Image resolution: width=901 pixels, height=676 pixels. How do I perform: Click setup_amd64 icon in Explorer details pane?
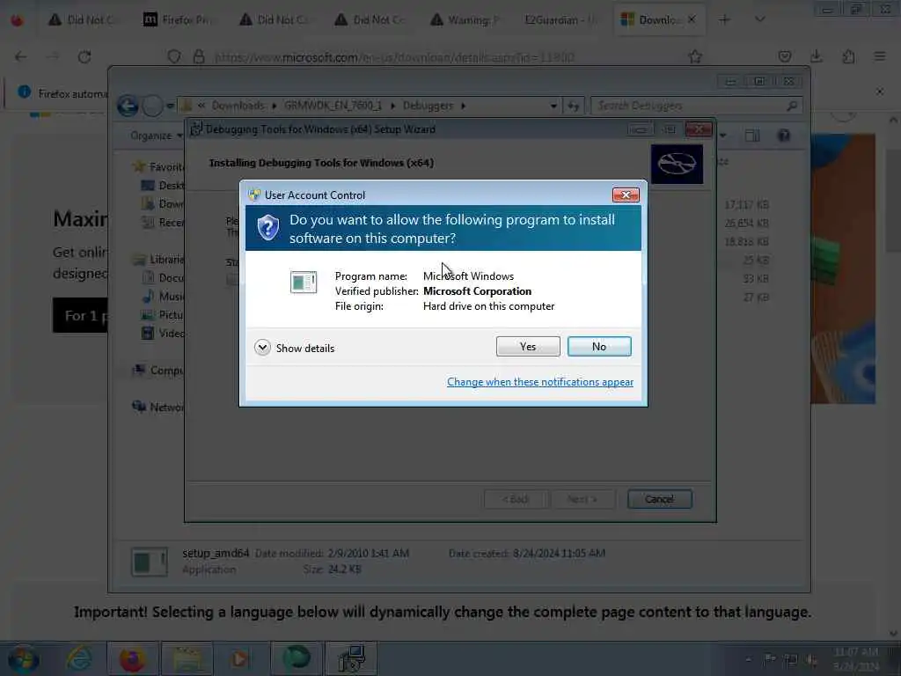(150, 561)
